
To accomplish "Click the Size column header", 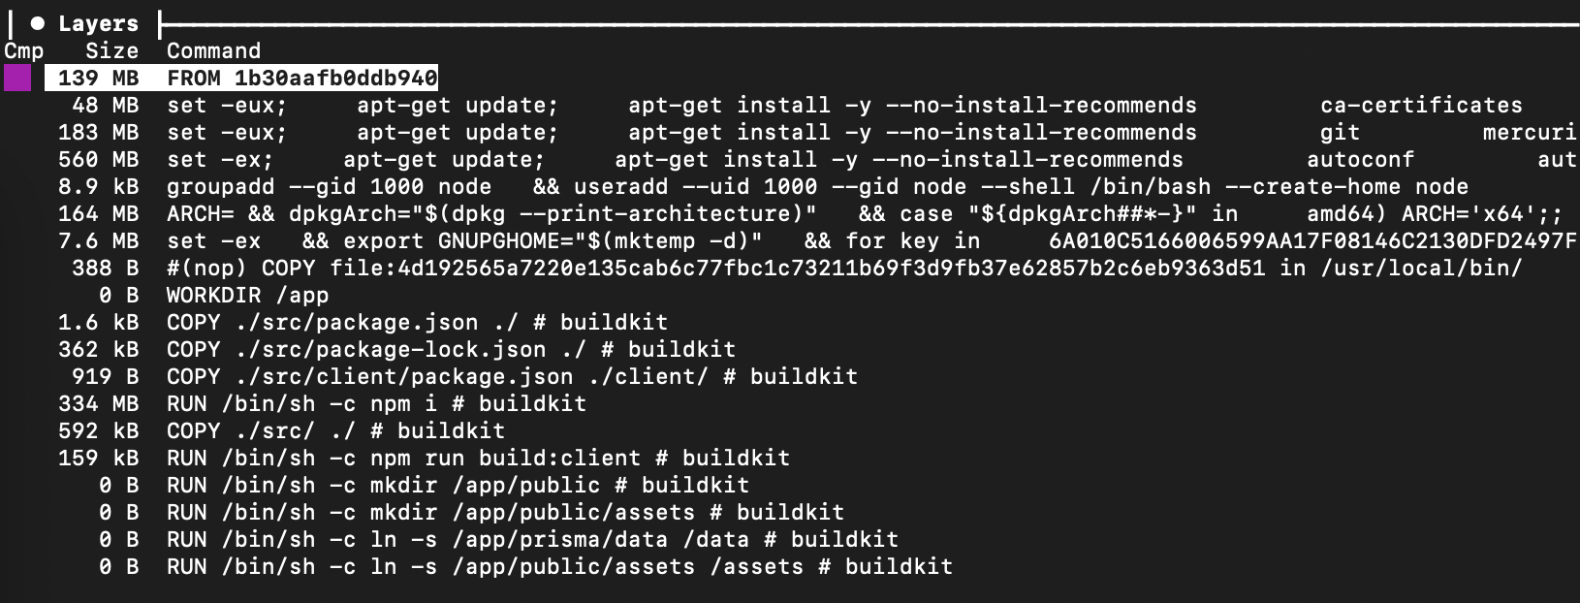I will 111,50.
